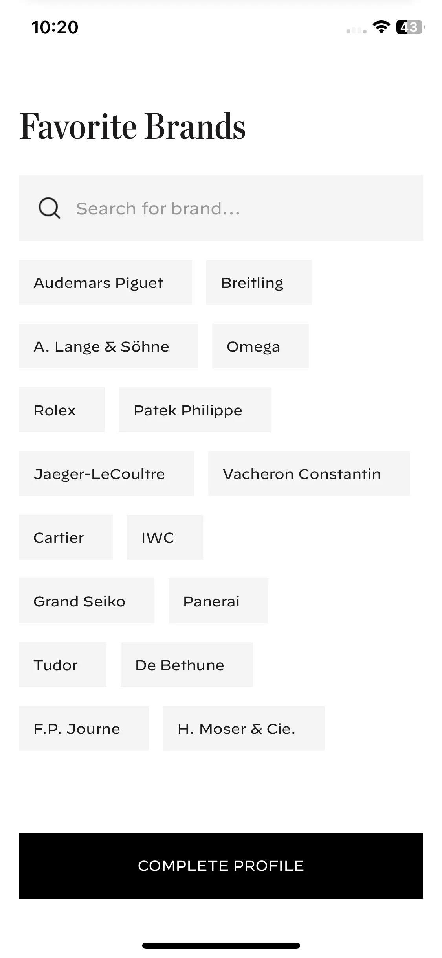Select A. Lange & Söhne chip
Image resolution: width=442 pixels, height=958 pixels.
108,346
